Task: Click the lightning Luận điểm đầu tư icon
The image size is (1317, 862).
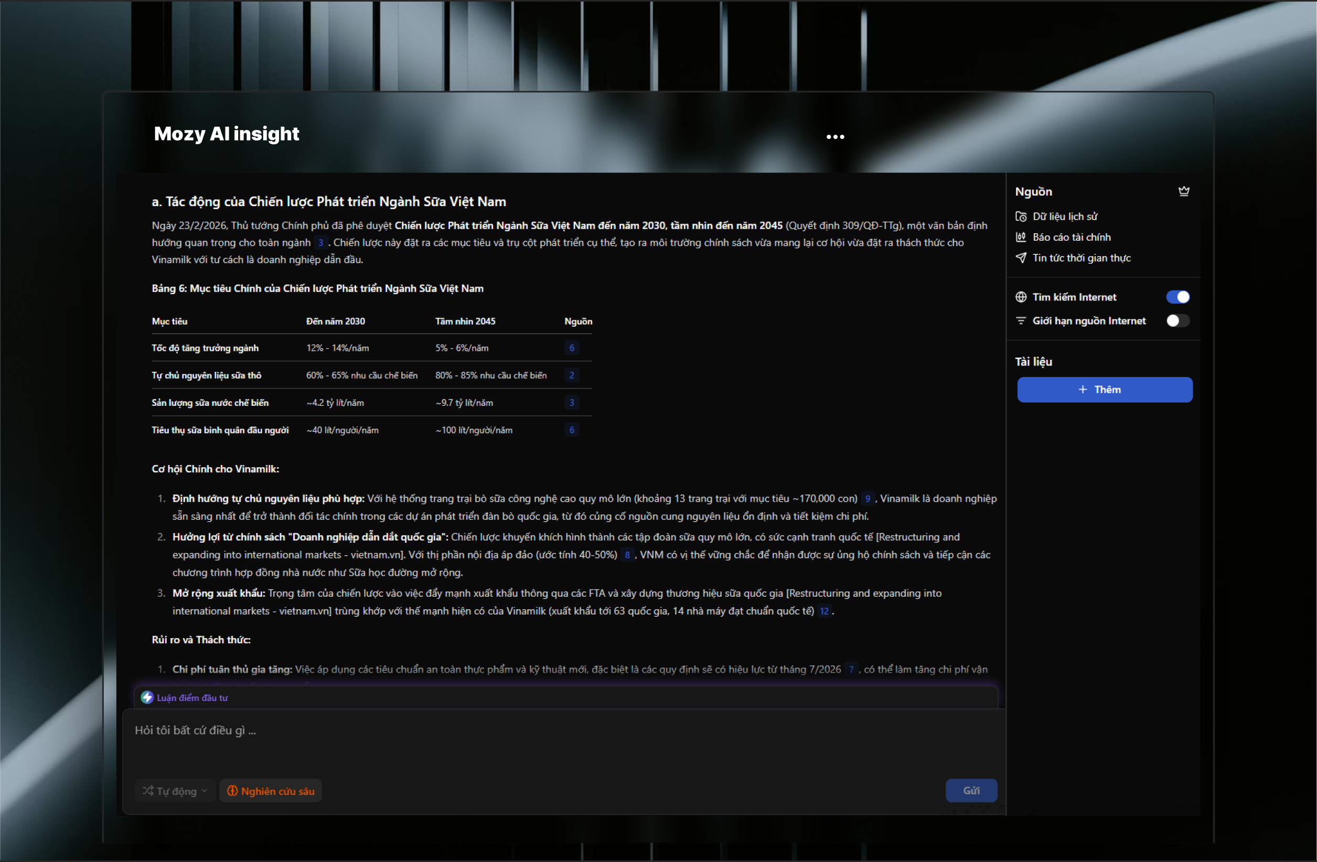Action: coord(147,698)
